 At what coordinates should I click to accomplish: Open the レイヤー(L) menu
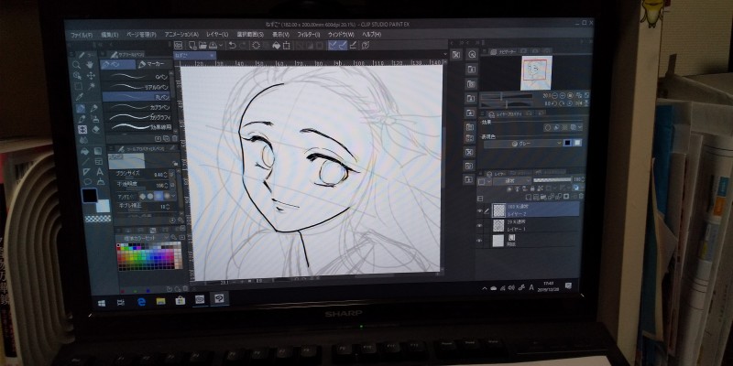pos(217,35)
